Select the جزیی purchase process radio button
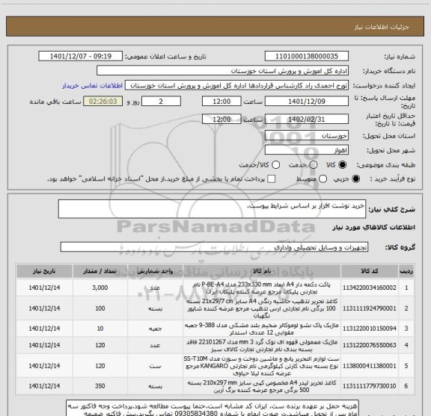 coord(356,179)
